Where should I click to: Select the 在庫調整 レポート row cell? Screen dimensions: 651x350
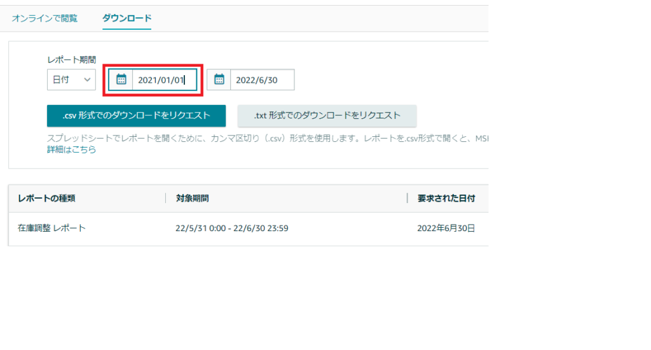coord(51,228)
